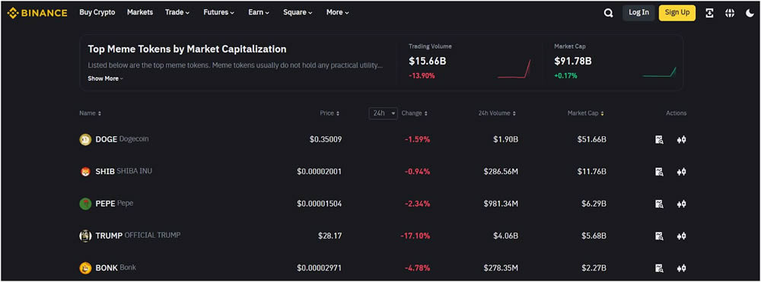Click the Log In button
This screenshot has width=761, height=282.
pos(638,13)
